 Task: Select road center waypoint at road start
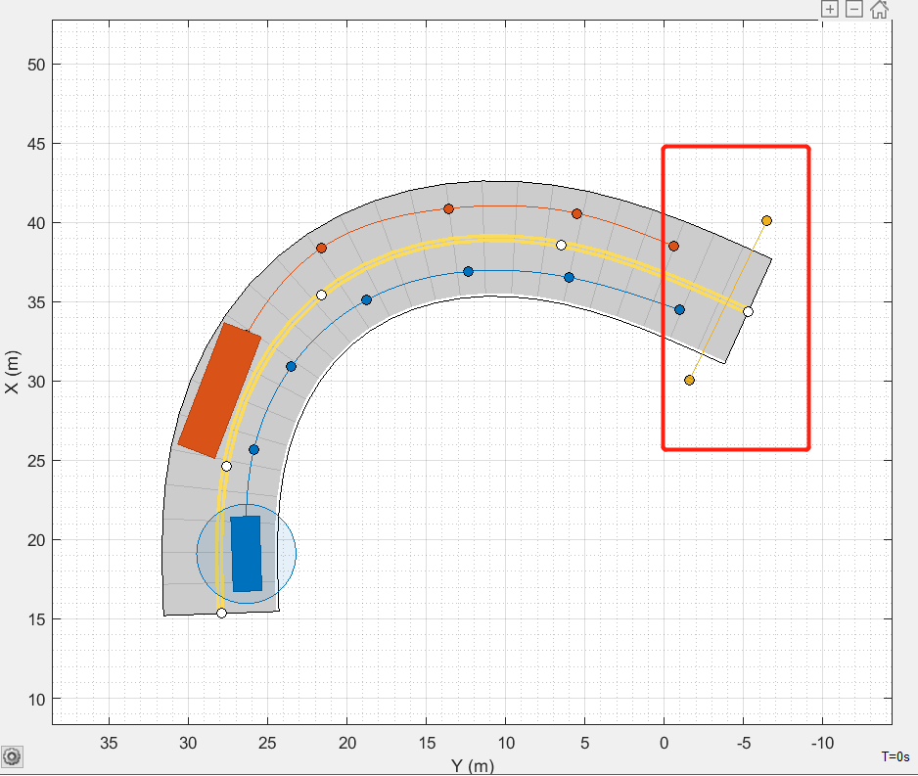tap(221, 613)
